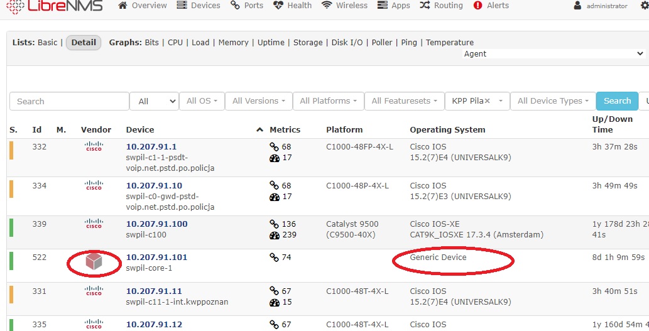
Task: Click Cisco vendor logo for device 332
Action: pos(94,146)
